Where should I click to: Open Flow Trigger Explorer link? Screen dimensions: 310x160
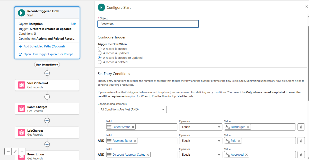click(49, 54)
